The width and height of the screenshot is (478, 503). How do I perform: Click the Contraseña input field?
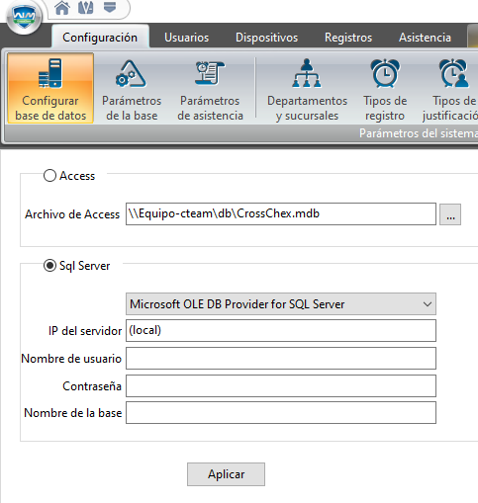pos(281,385)
